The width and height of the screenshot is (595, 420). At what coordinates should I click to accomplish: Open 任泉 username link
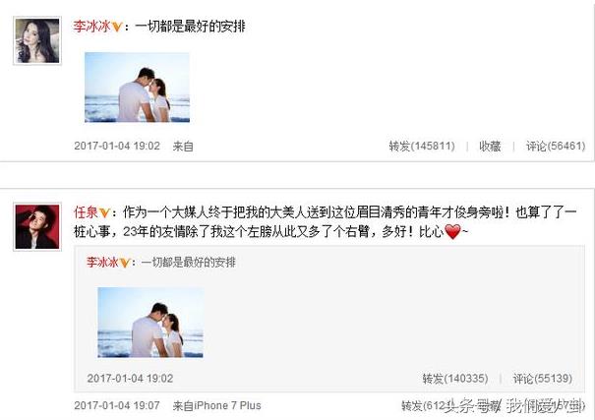point(87,212)
